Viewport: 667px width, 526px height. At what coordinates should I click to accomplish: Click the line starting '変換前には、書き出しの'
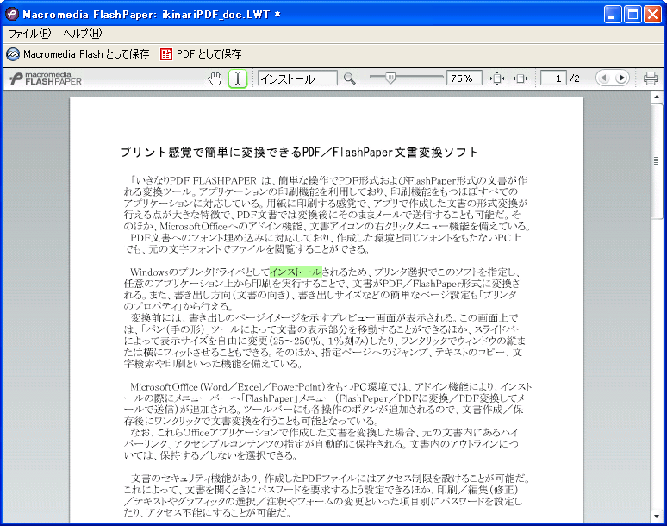click(x=324, y=317)
